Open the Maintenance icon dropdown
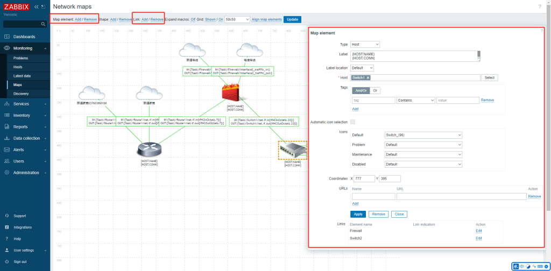The height and width of the screenshot is (271, 551). tap(423, 154)
